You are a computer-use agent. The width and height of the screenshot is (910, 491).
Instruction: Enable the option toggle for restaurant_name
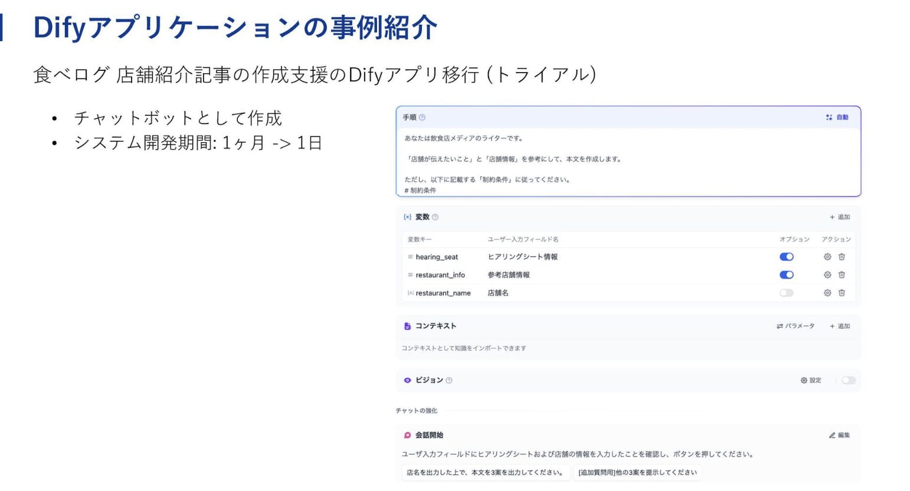tap(787, 293)
